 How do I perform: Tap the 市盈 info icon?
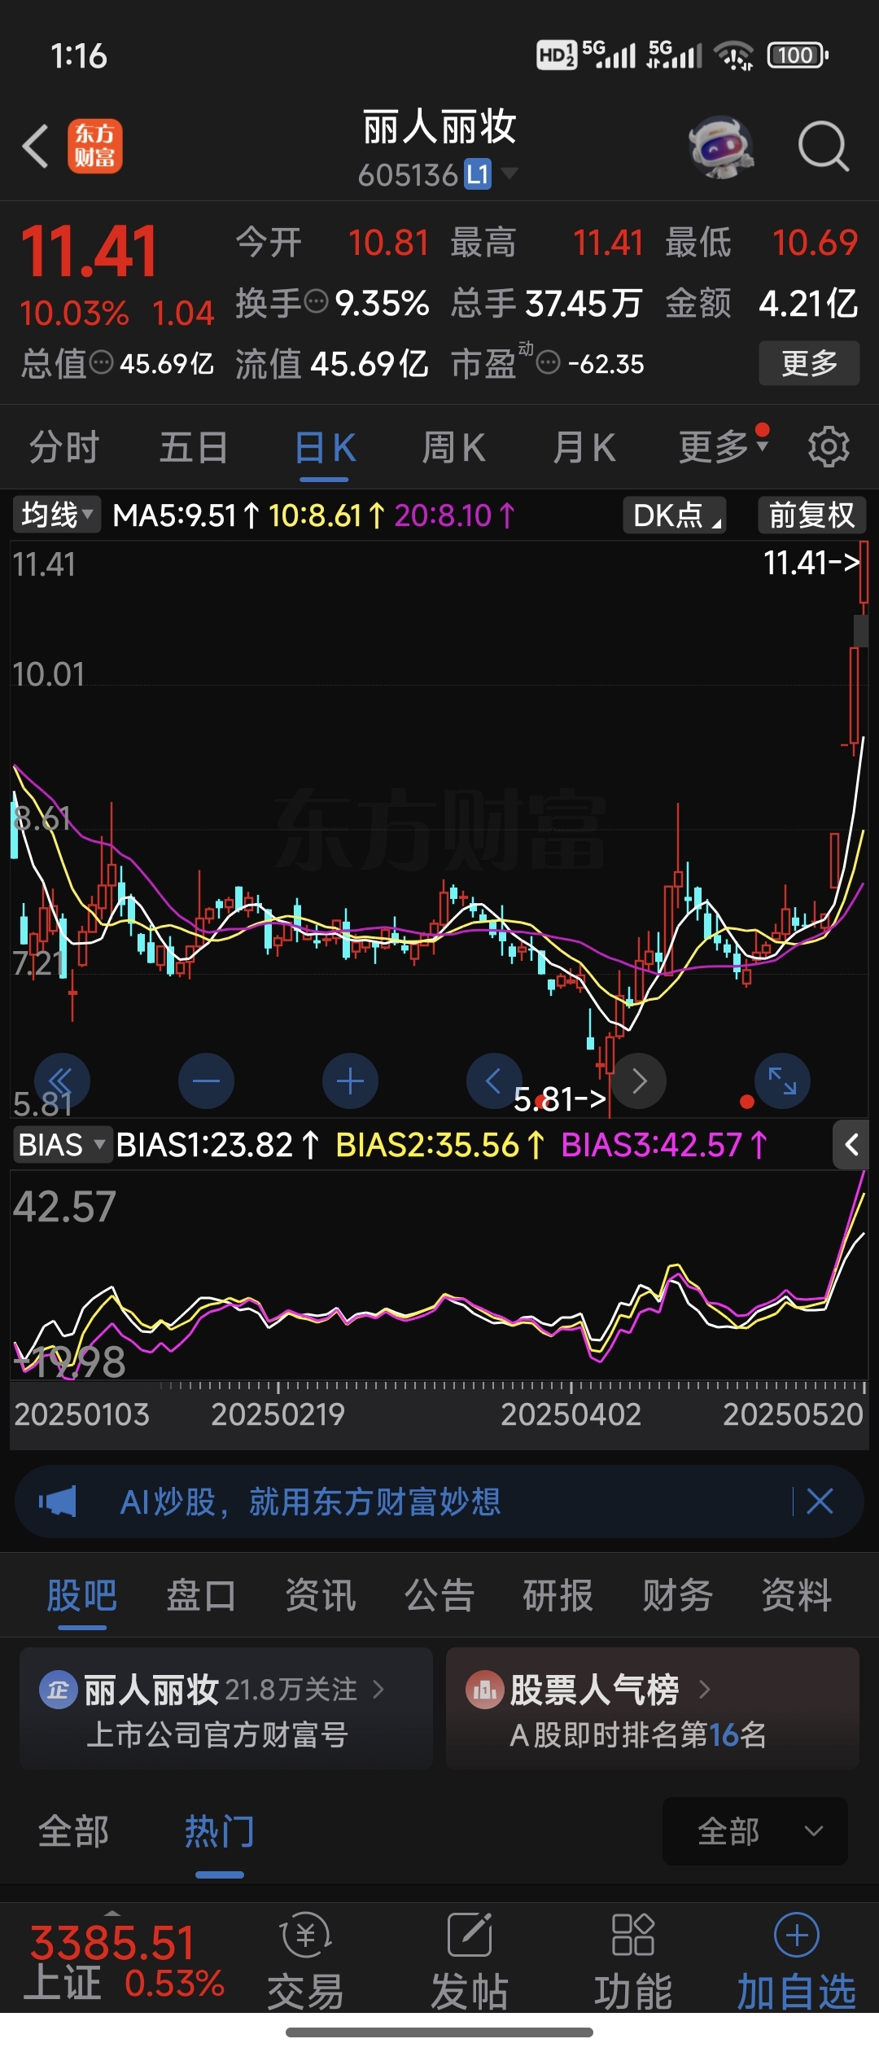click(x=549, y=362)
